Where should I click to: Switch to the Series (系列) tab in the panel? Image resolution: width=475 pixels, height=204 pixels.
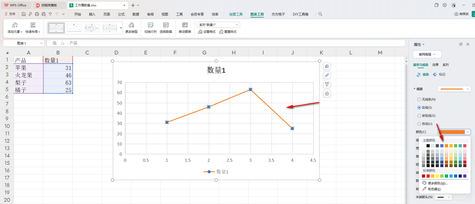point(446,65)
